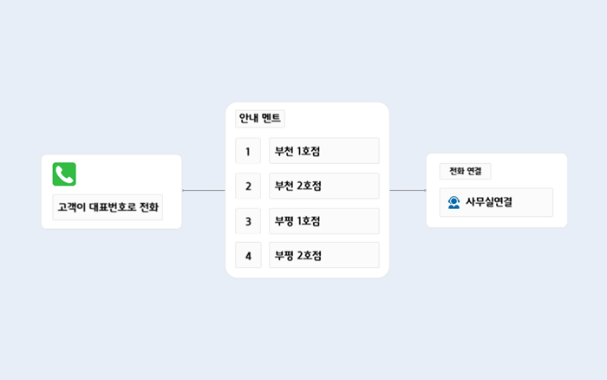Choose the '부천 2호점' option
This screenshot has width=607, height=380.
point(323,186)
